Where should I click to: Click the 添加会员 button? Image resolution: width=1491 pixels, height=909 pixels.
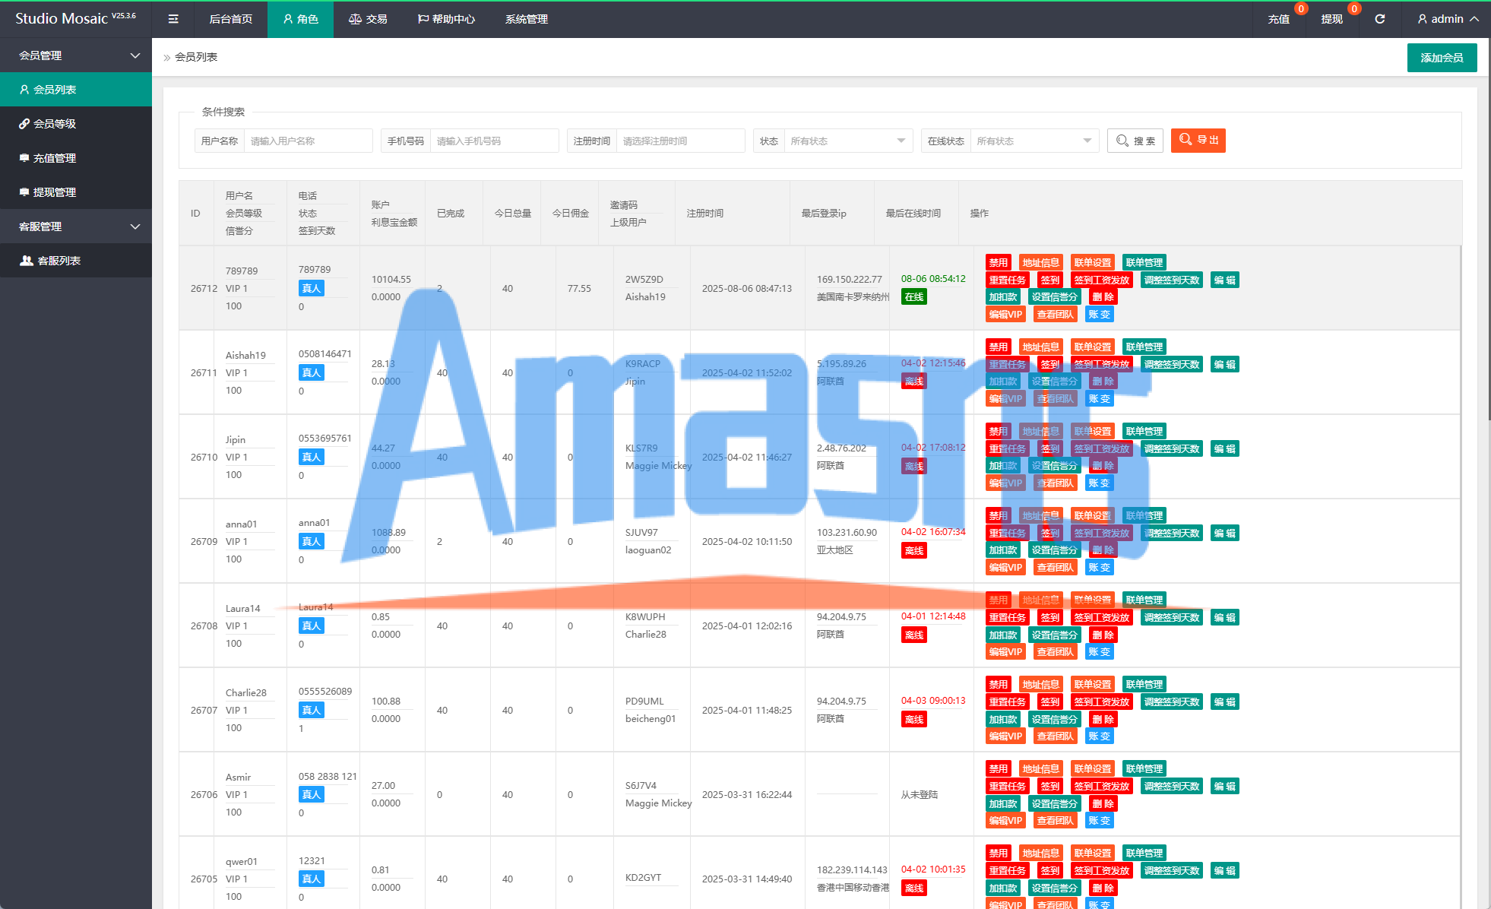tap(1442, 58)
